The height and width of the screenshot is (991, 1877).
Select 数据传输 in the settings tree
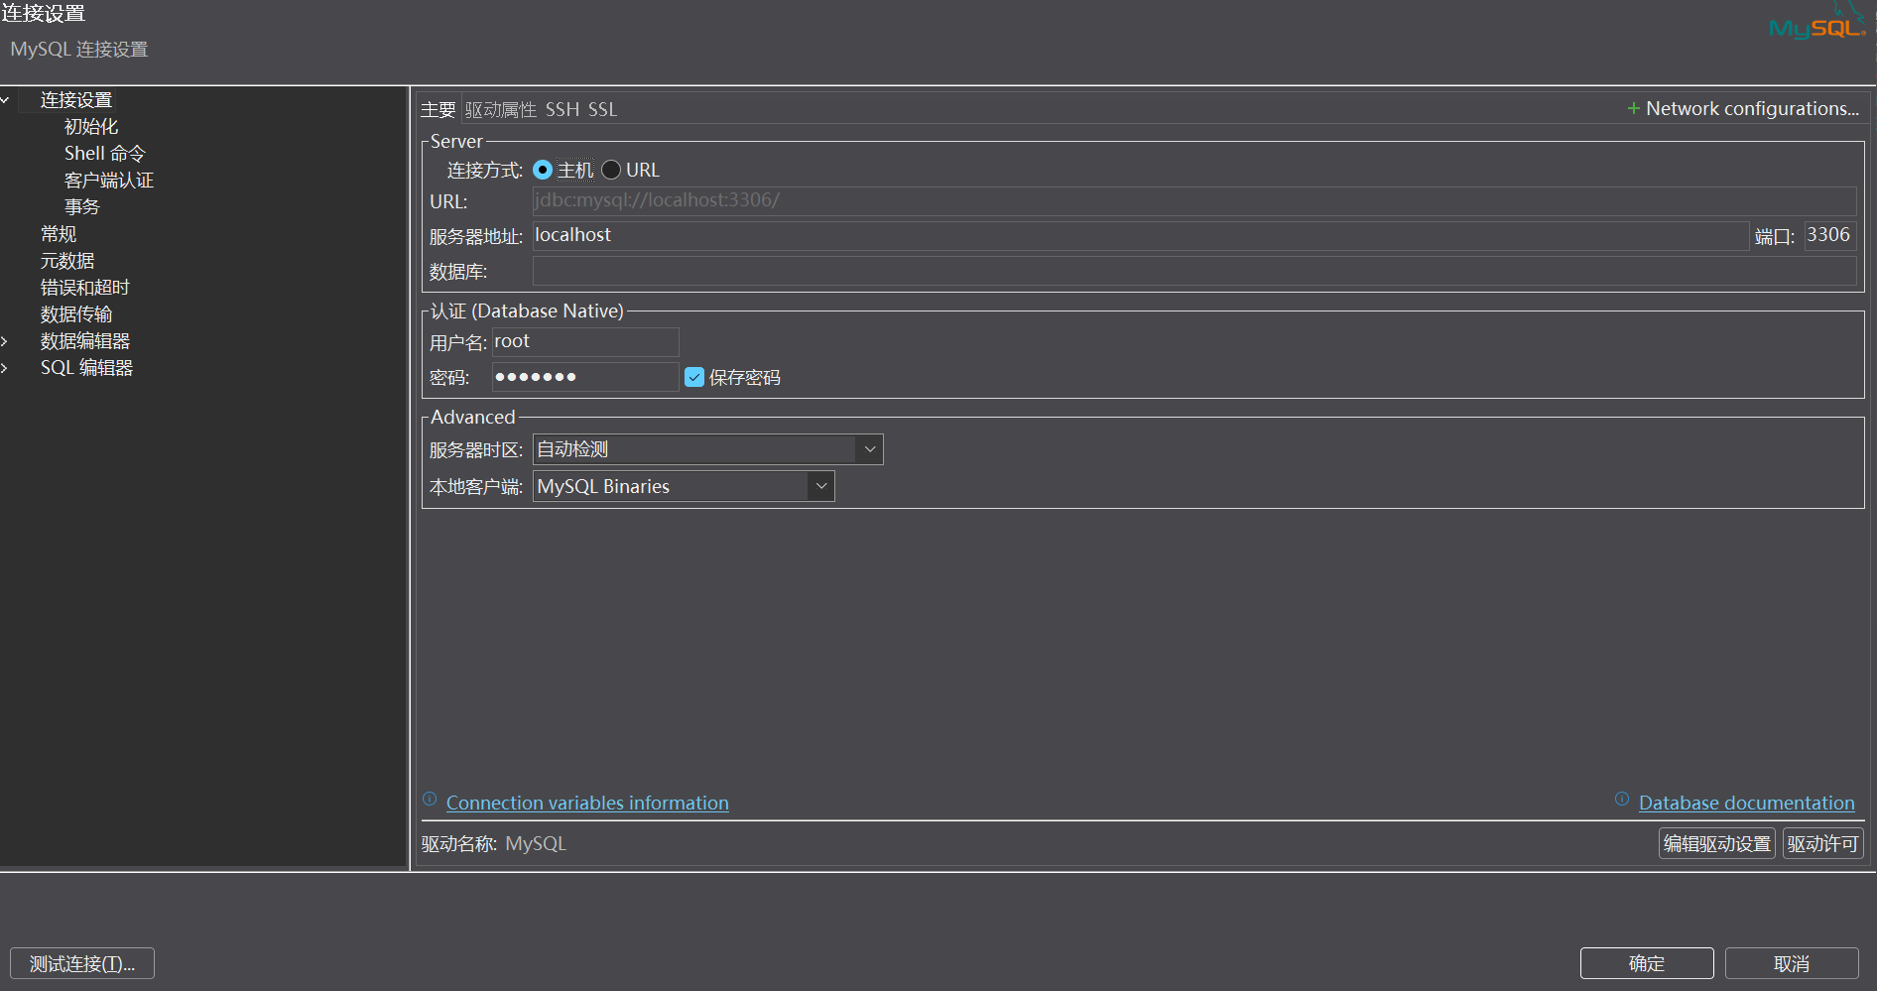(76, 314)
